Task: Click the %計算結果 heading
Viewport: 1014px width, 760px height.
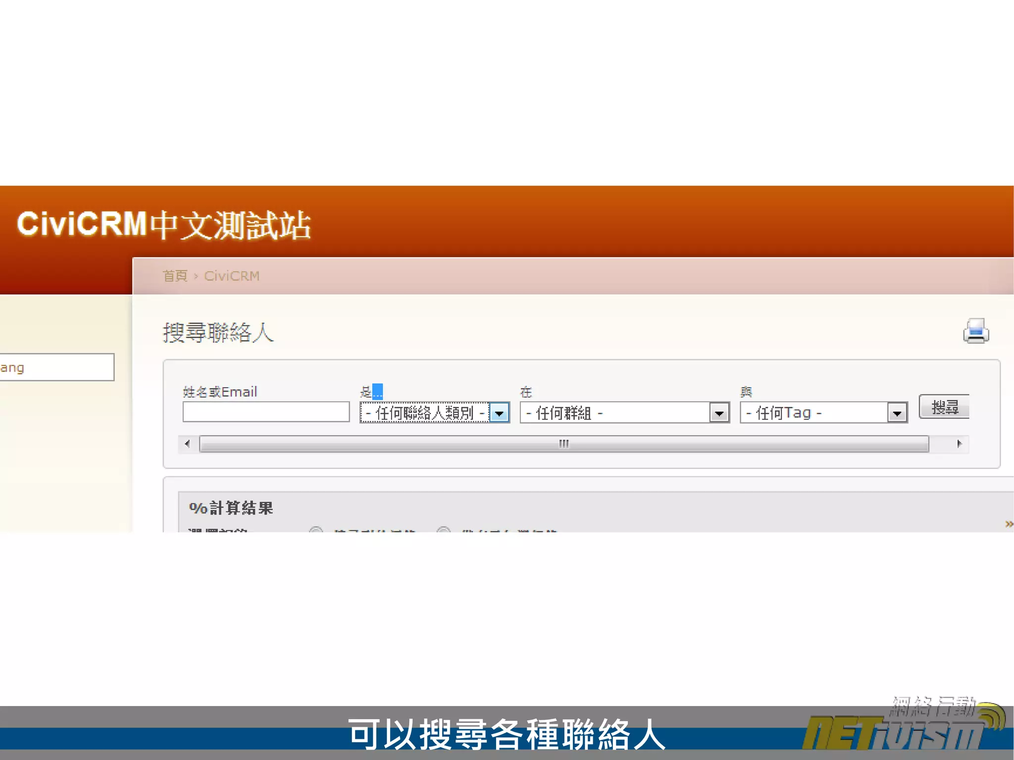Action: click(231, 508)
